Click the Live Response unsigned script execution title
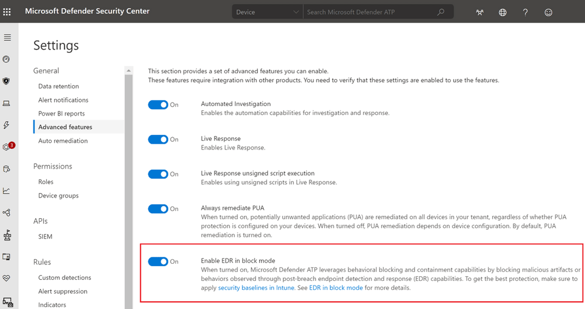585x309 pixels. (258, 173)
